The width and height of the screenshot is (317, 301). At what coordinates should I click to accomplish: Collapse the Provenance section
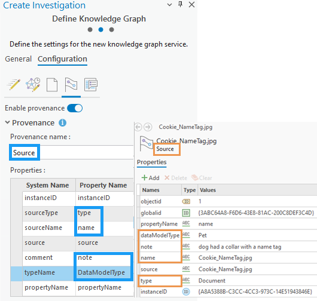pos(8,122)
